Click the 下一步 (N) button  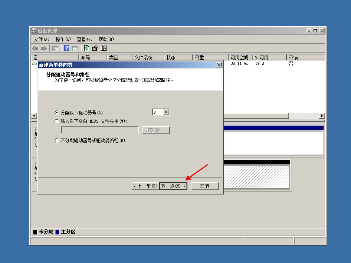pyautogui.click(x=173, y=186)
